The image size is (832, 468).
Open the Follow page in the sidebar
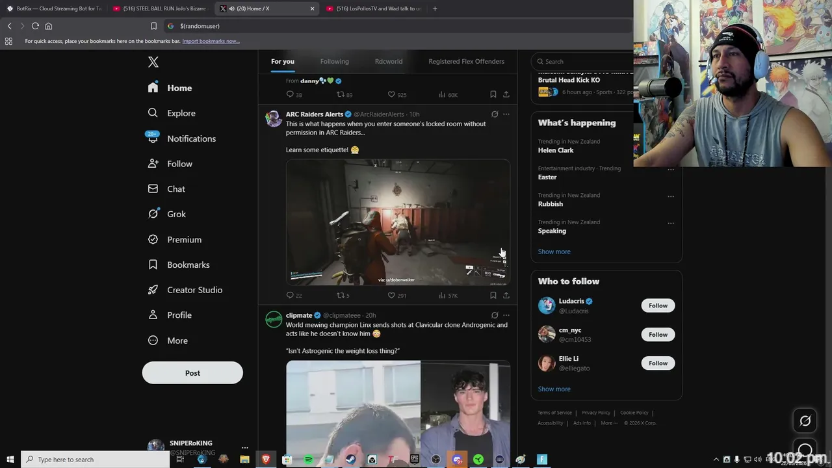point(170,164)
